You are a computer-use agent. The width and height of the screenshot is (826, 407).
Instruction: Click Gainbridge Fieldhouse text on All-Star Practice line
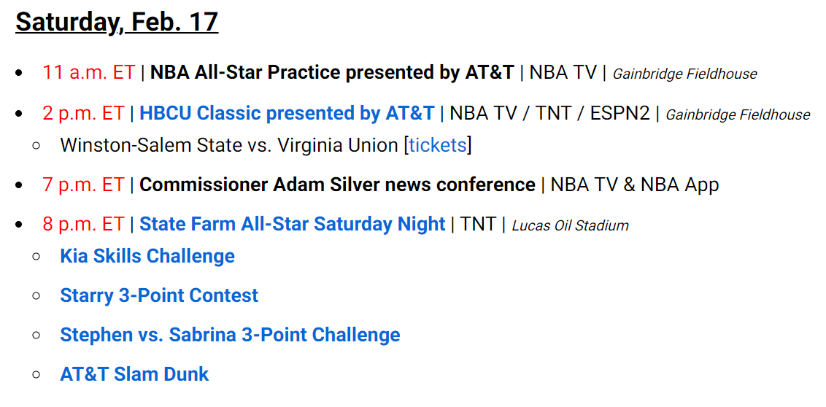click(x=685, y=74)
